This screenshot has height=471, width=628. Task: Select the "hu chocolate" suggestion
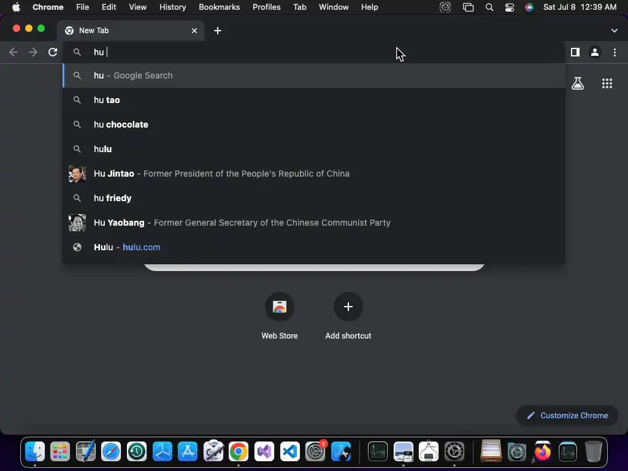[x=314, y=124]
